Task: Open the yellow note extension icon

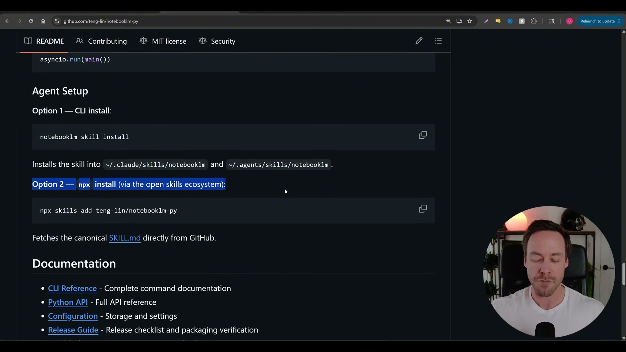Action: point(498,21)
